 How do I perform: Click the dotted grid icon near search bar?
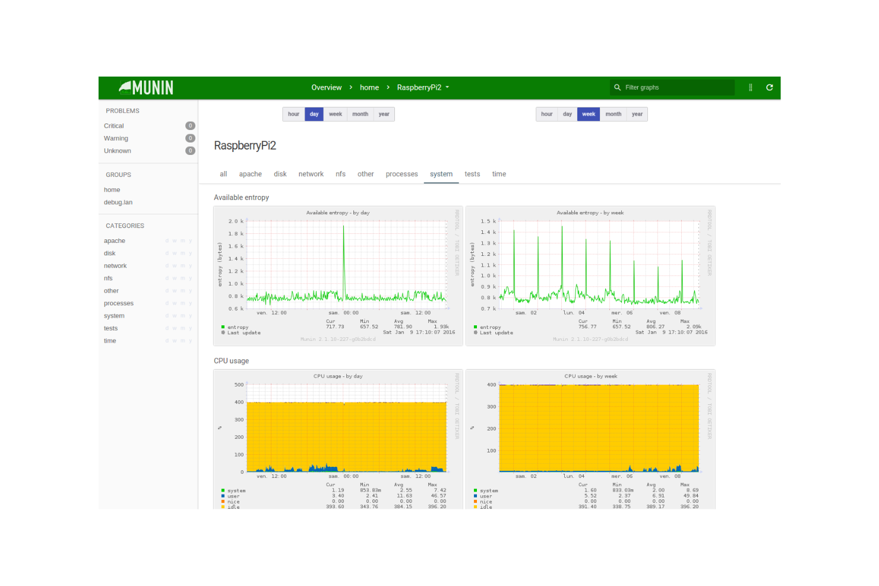click(750, 87)
